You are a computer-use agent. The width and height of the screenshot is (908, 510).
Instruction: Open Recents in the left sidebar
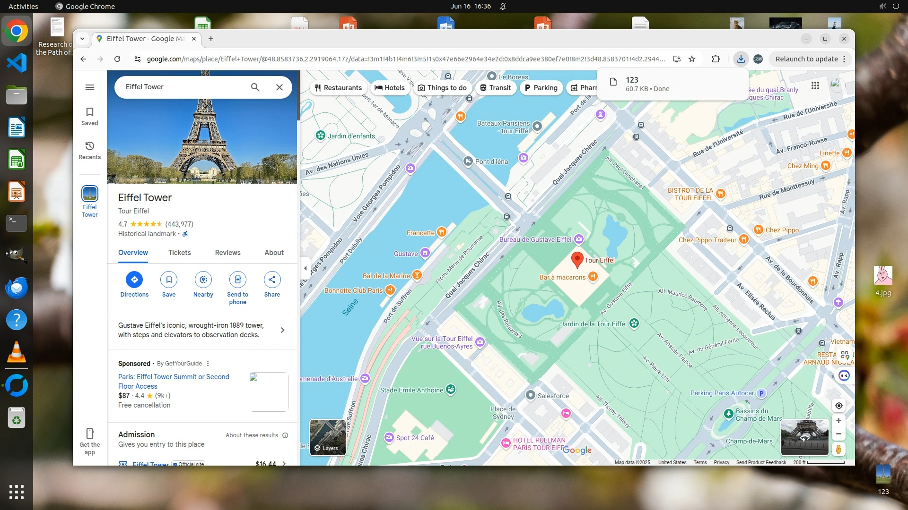[x=90, y=150]
